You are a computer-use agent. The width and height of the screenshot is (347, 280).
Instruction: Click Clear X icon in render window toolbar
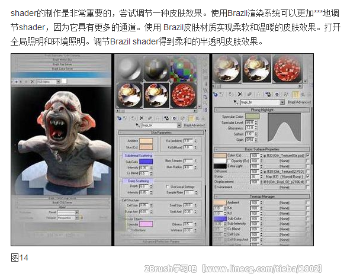[32, 82]
